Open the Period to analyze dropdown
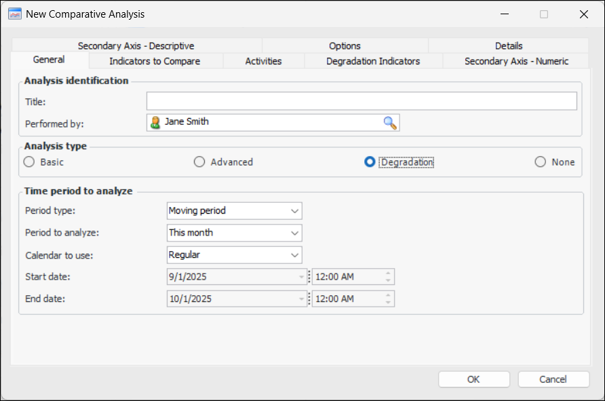Viewport: 605px width, 401px height. [294, 233]
